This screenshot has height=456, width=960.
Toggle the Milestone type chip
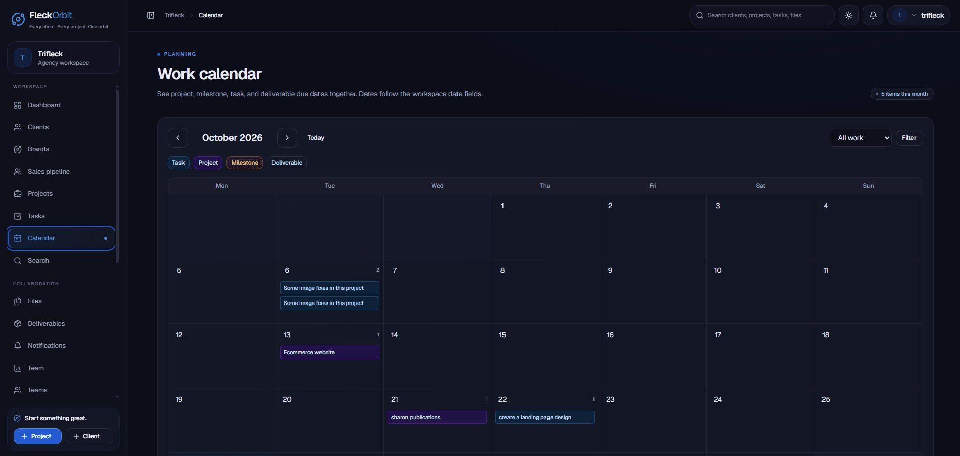[x=245, y=163]
